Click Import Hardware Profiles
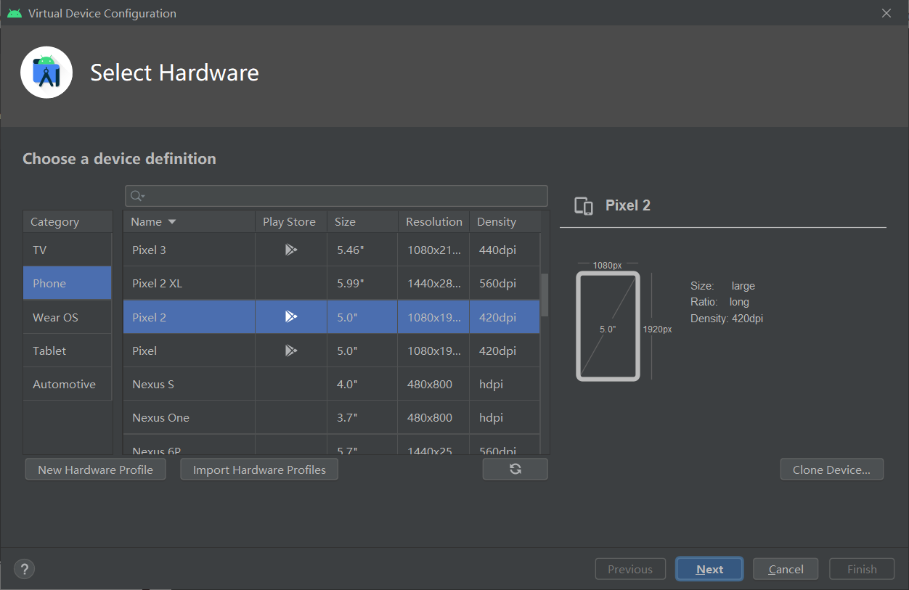Screen dimensions: 909x590 click(258, 469)
